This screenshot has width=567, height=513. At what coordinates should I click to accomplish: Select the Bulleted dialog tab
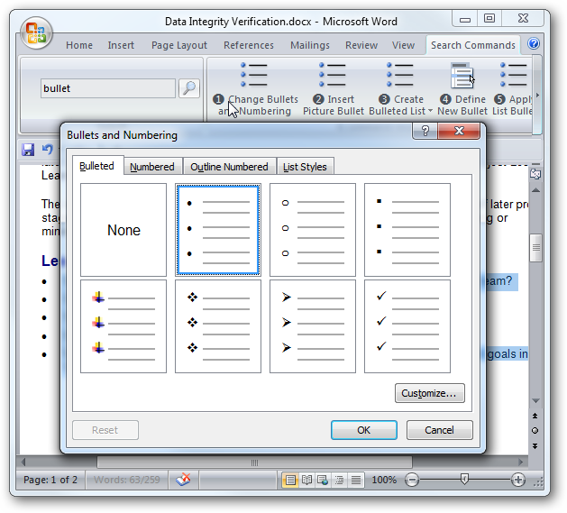[x=97, y=166]
